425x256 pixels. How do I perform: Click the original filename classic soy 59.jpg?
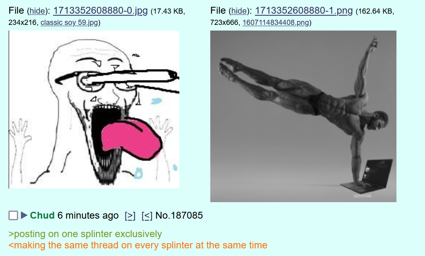(x=69, y=23)
